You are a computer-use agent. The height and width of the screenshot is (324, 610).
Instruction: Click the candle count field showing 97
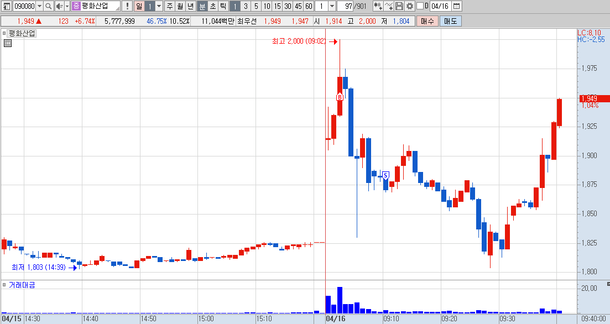click(x=346, y=6)
